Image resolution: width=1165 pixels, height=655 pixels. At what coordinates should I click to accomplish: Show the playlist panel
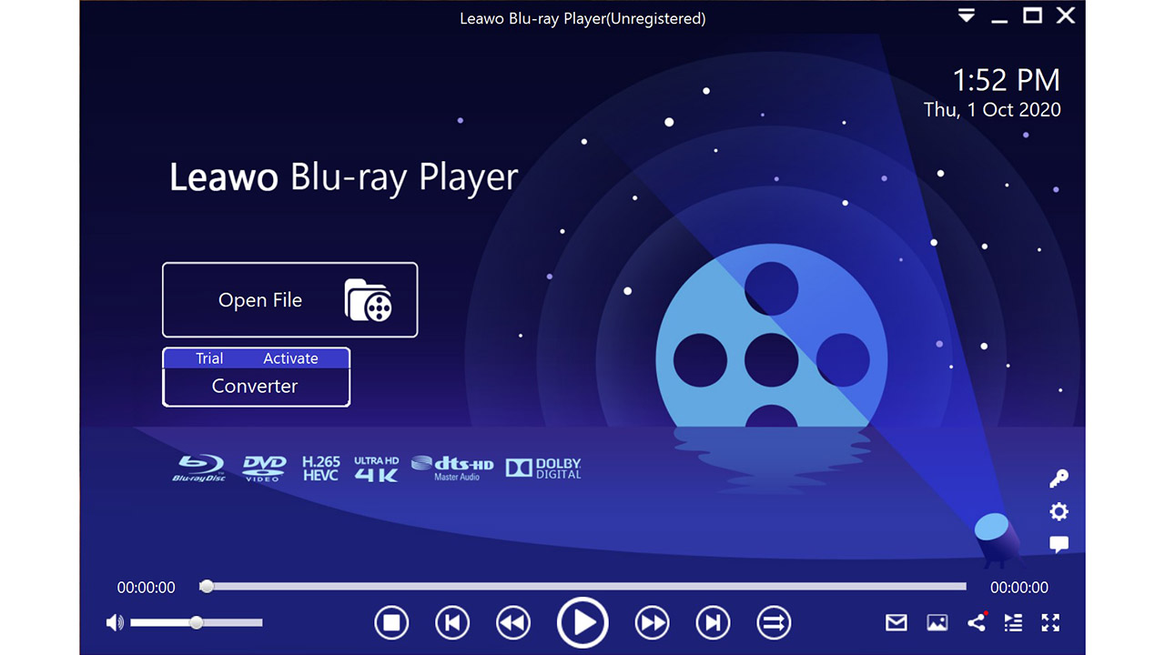point(1013,623)
